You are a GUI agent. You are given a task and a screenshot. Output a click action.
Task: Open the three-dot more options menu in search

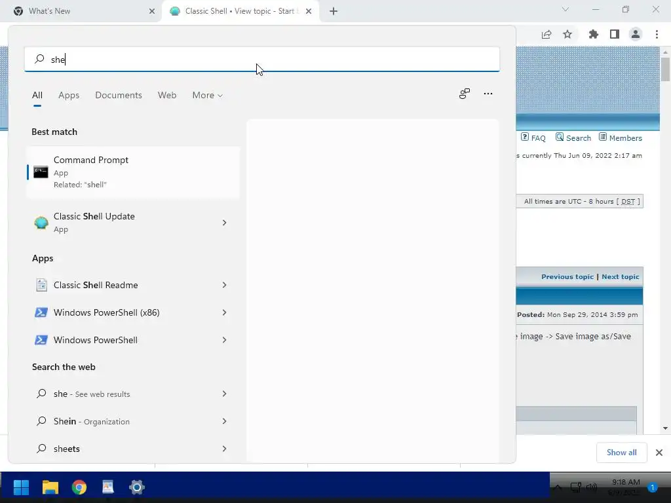[488, 94]
